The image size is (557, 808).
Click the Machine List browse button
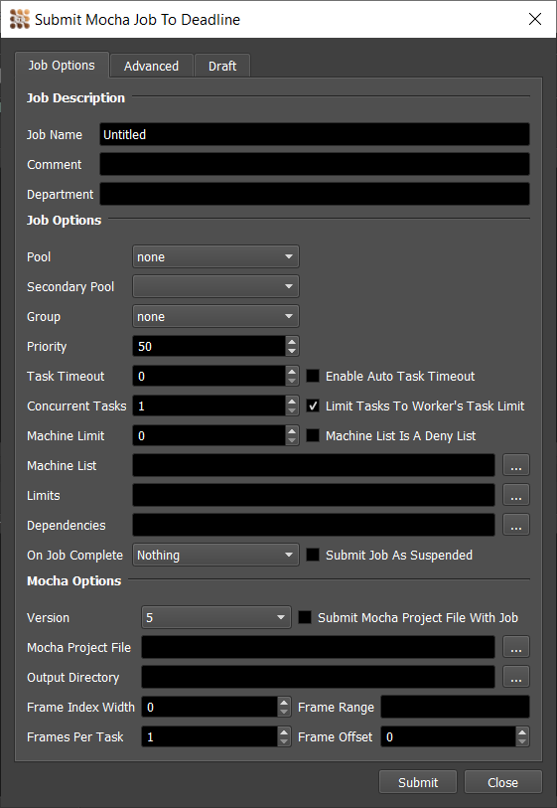click(x=516, y=465)
